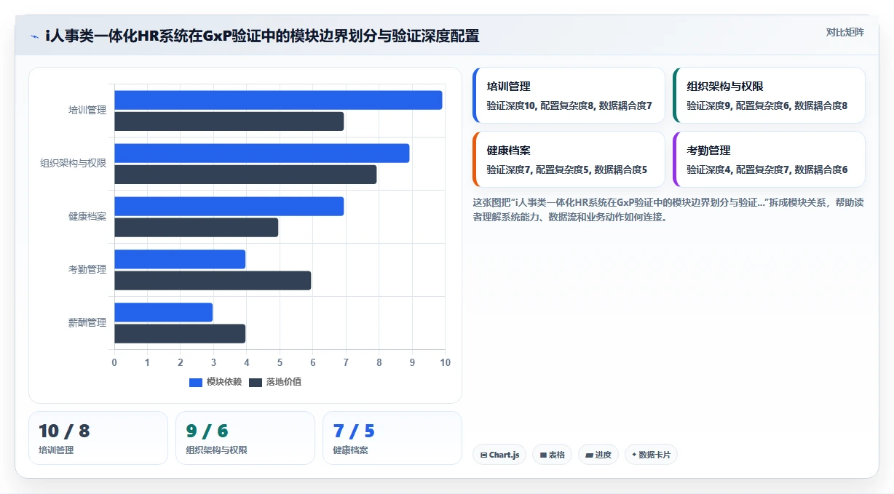Click the 10 / 8 stat card
The width and height of the screenshot is (894, 494).
tap(98, 438)
